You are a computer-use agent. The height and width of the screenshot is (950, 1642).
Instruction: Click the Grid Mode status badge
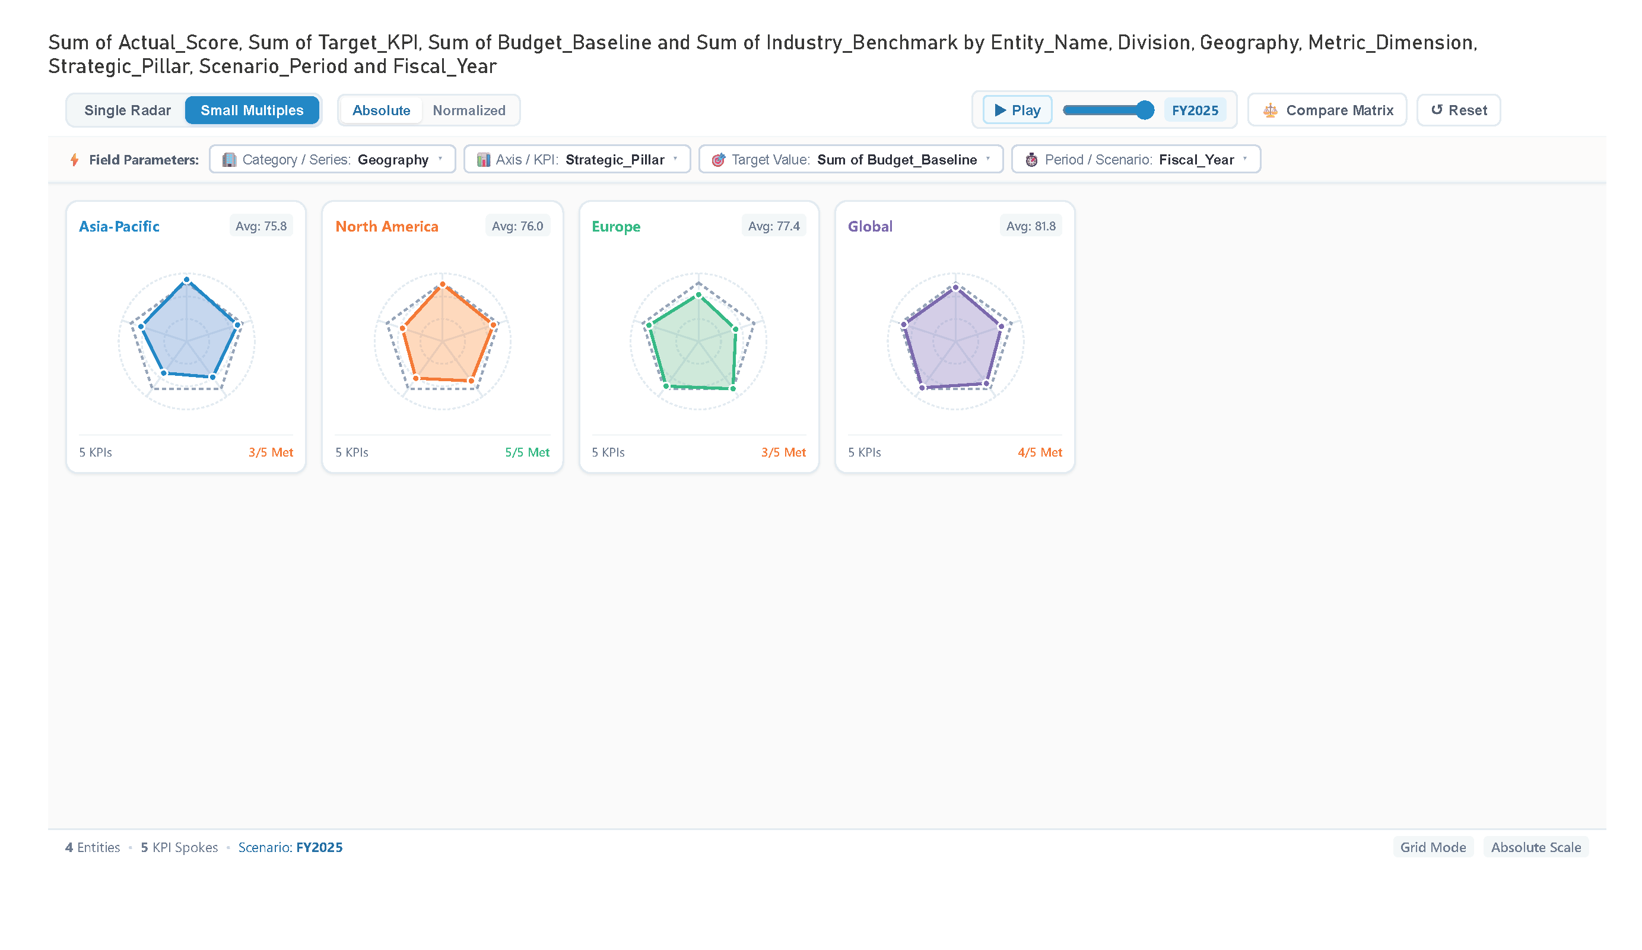coord(1433,847)
